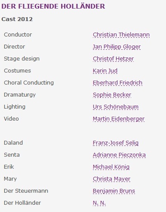Image resolution: width=166 pixels, height=212 pixels.
Task: Click the Jan Philipp Gloger link
Action: pyautogui.click(x=117, y=47)
